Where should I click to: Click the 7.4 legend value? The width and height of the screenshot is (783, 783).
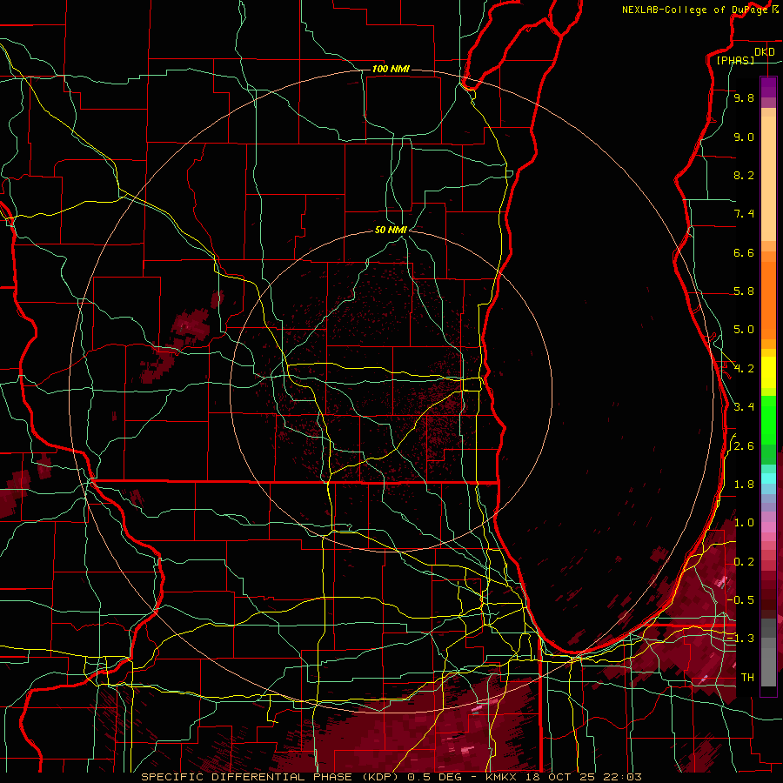click(744, 214)
